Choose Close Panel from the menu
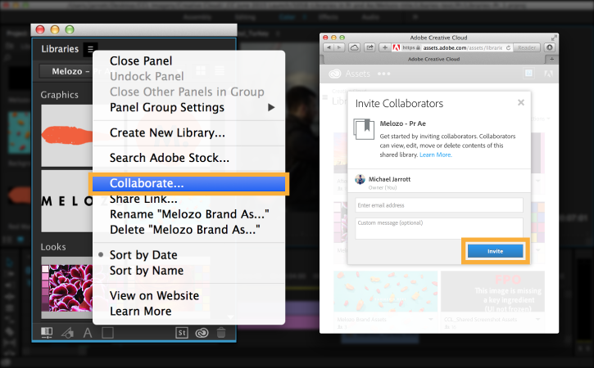This screenshot has width=594, height=368. pyautogui.click(x=141, y=61)
